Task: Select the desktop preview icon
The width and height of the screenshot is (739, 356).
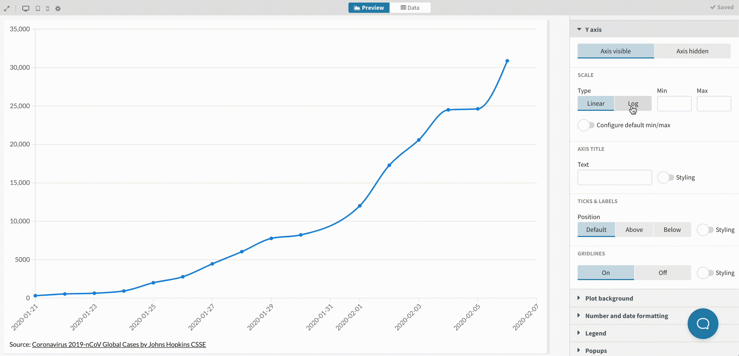Action: [x=26, y=8]
